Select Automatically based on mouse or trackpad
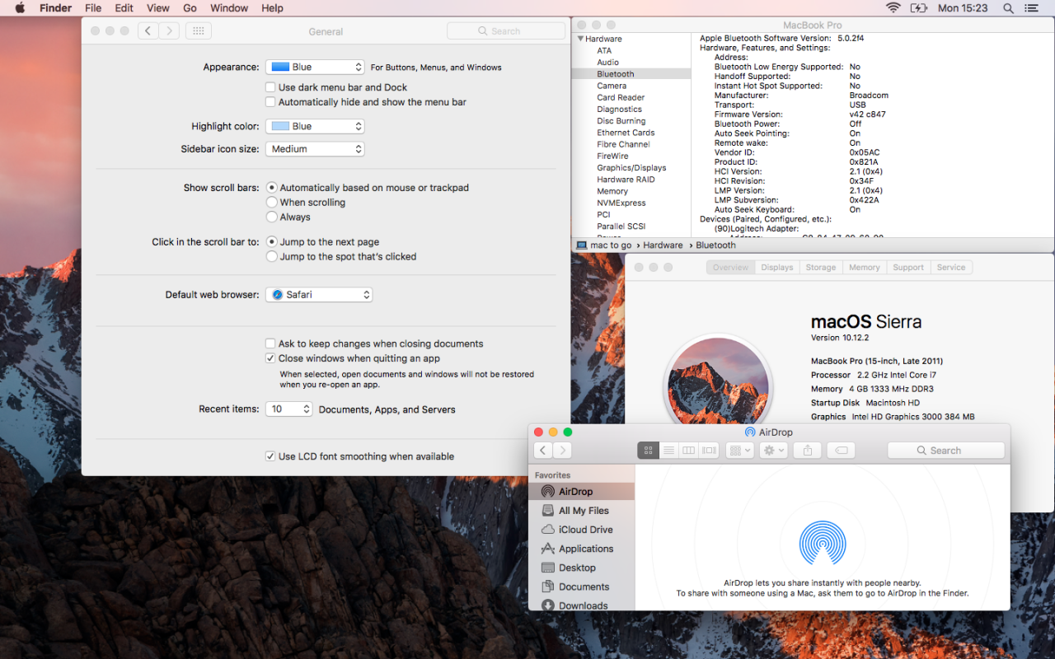Image resolution: width=1055 pixels, height=659 pixels. (272, 188)
